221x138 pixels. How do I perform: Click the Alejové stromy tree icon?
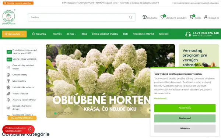[x=8, y=100]
